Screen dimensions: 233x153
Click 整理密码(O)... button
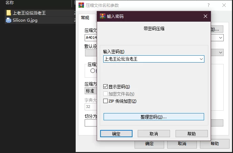(x=153, y=117)
